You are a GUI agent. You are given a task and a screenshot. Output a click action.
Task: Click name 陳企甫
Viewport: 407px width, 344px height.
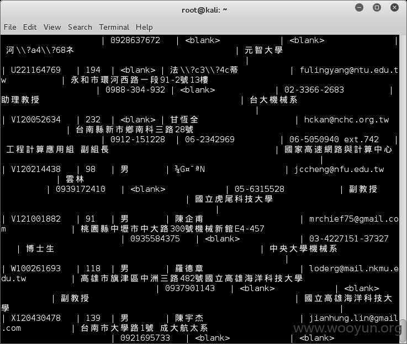point(189,219)
